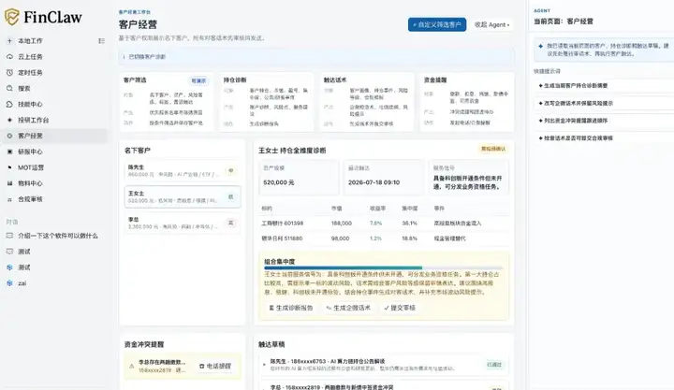Click the 合规审核 sidebar icon
The height and width of the screenshot is (390, 674).
[9, 199]
